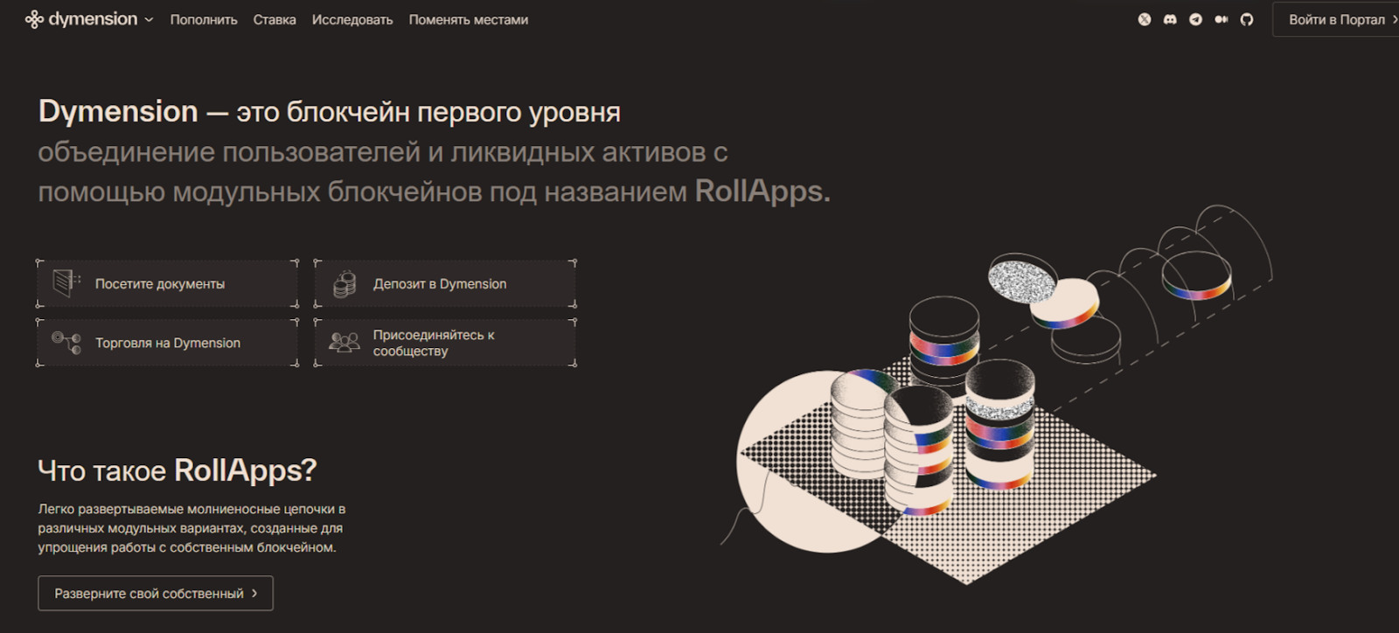
Task: Click the Торговля на Dymension card
Action: pos(167,343)
